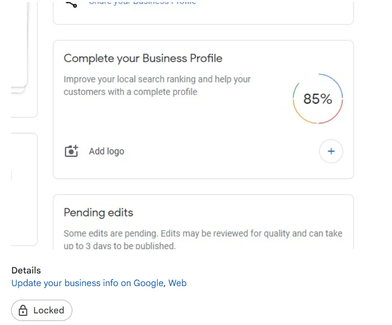
Task: Select the "Add logo" text label
Action: (x=106, y=151)
